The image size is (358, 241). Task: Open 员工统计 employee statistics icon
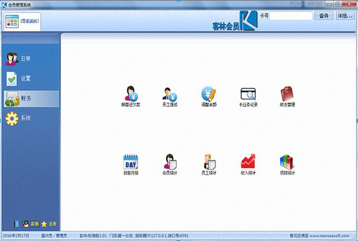tap(209, 164)
